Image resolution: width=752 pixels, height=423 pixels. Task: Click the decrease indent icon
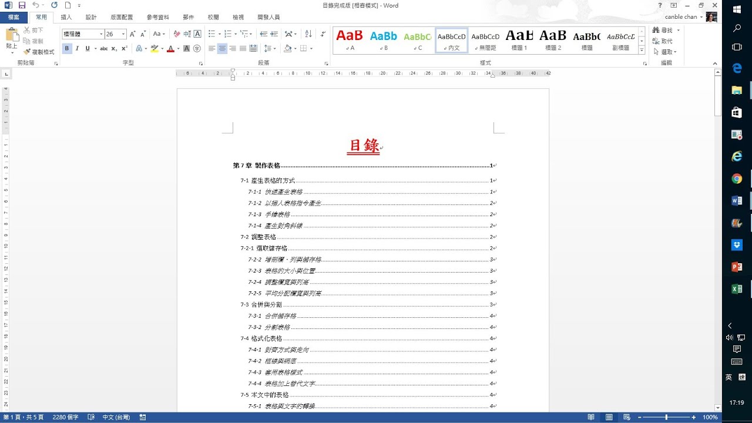pyautogui.click(x=264, y=34)
